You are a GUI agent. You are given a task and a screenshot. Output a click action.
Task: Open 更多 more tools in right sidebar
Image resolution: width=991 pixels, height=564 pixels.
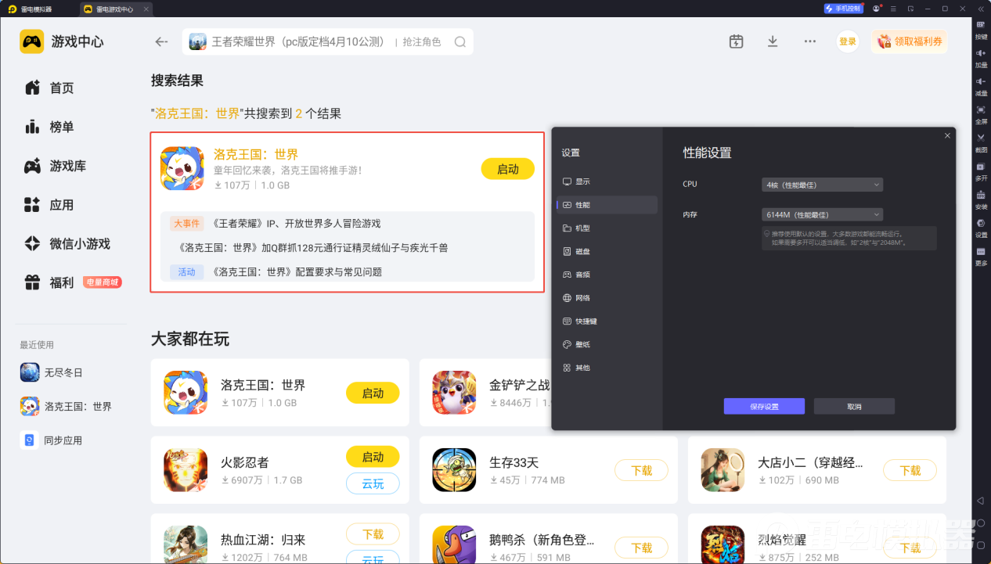(981, 256)
